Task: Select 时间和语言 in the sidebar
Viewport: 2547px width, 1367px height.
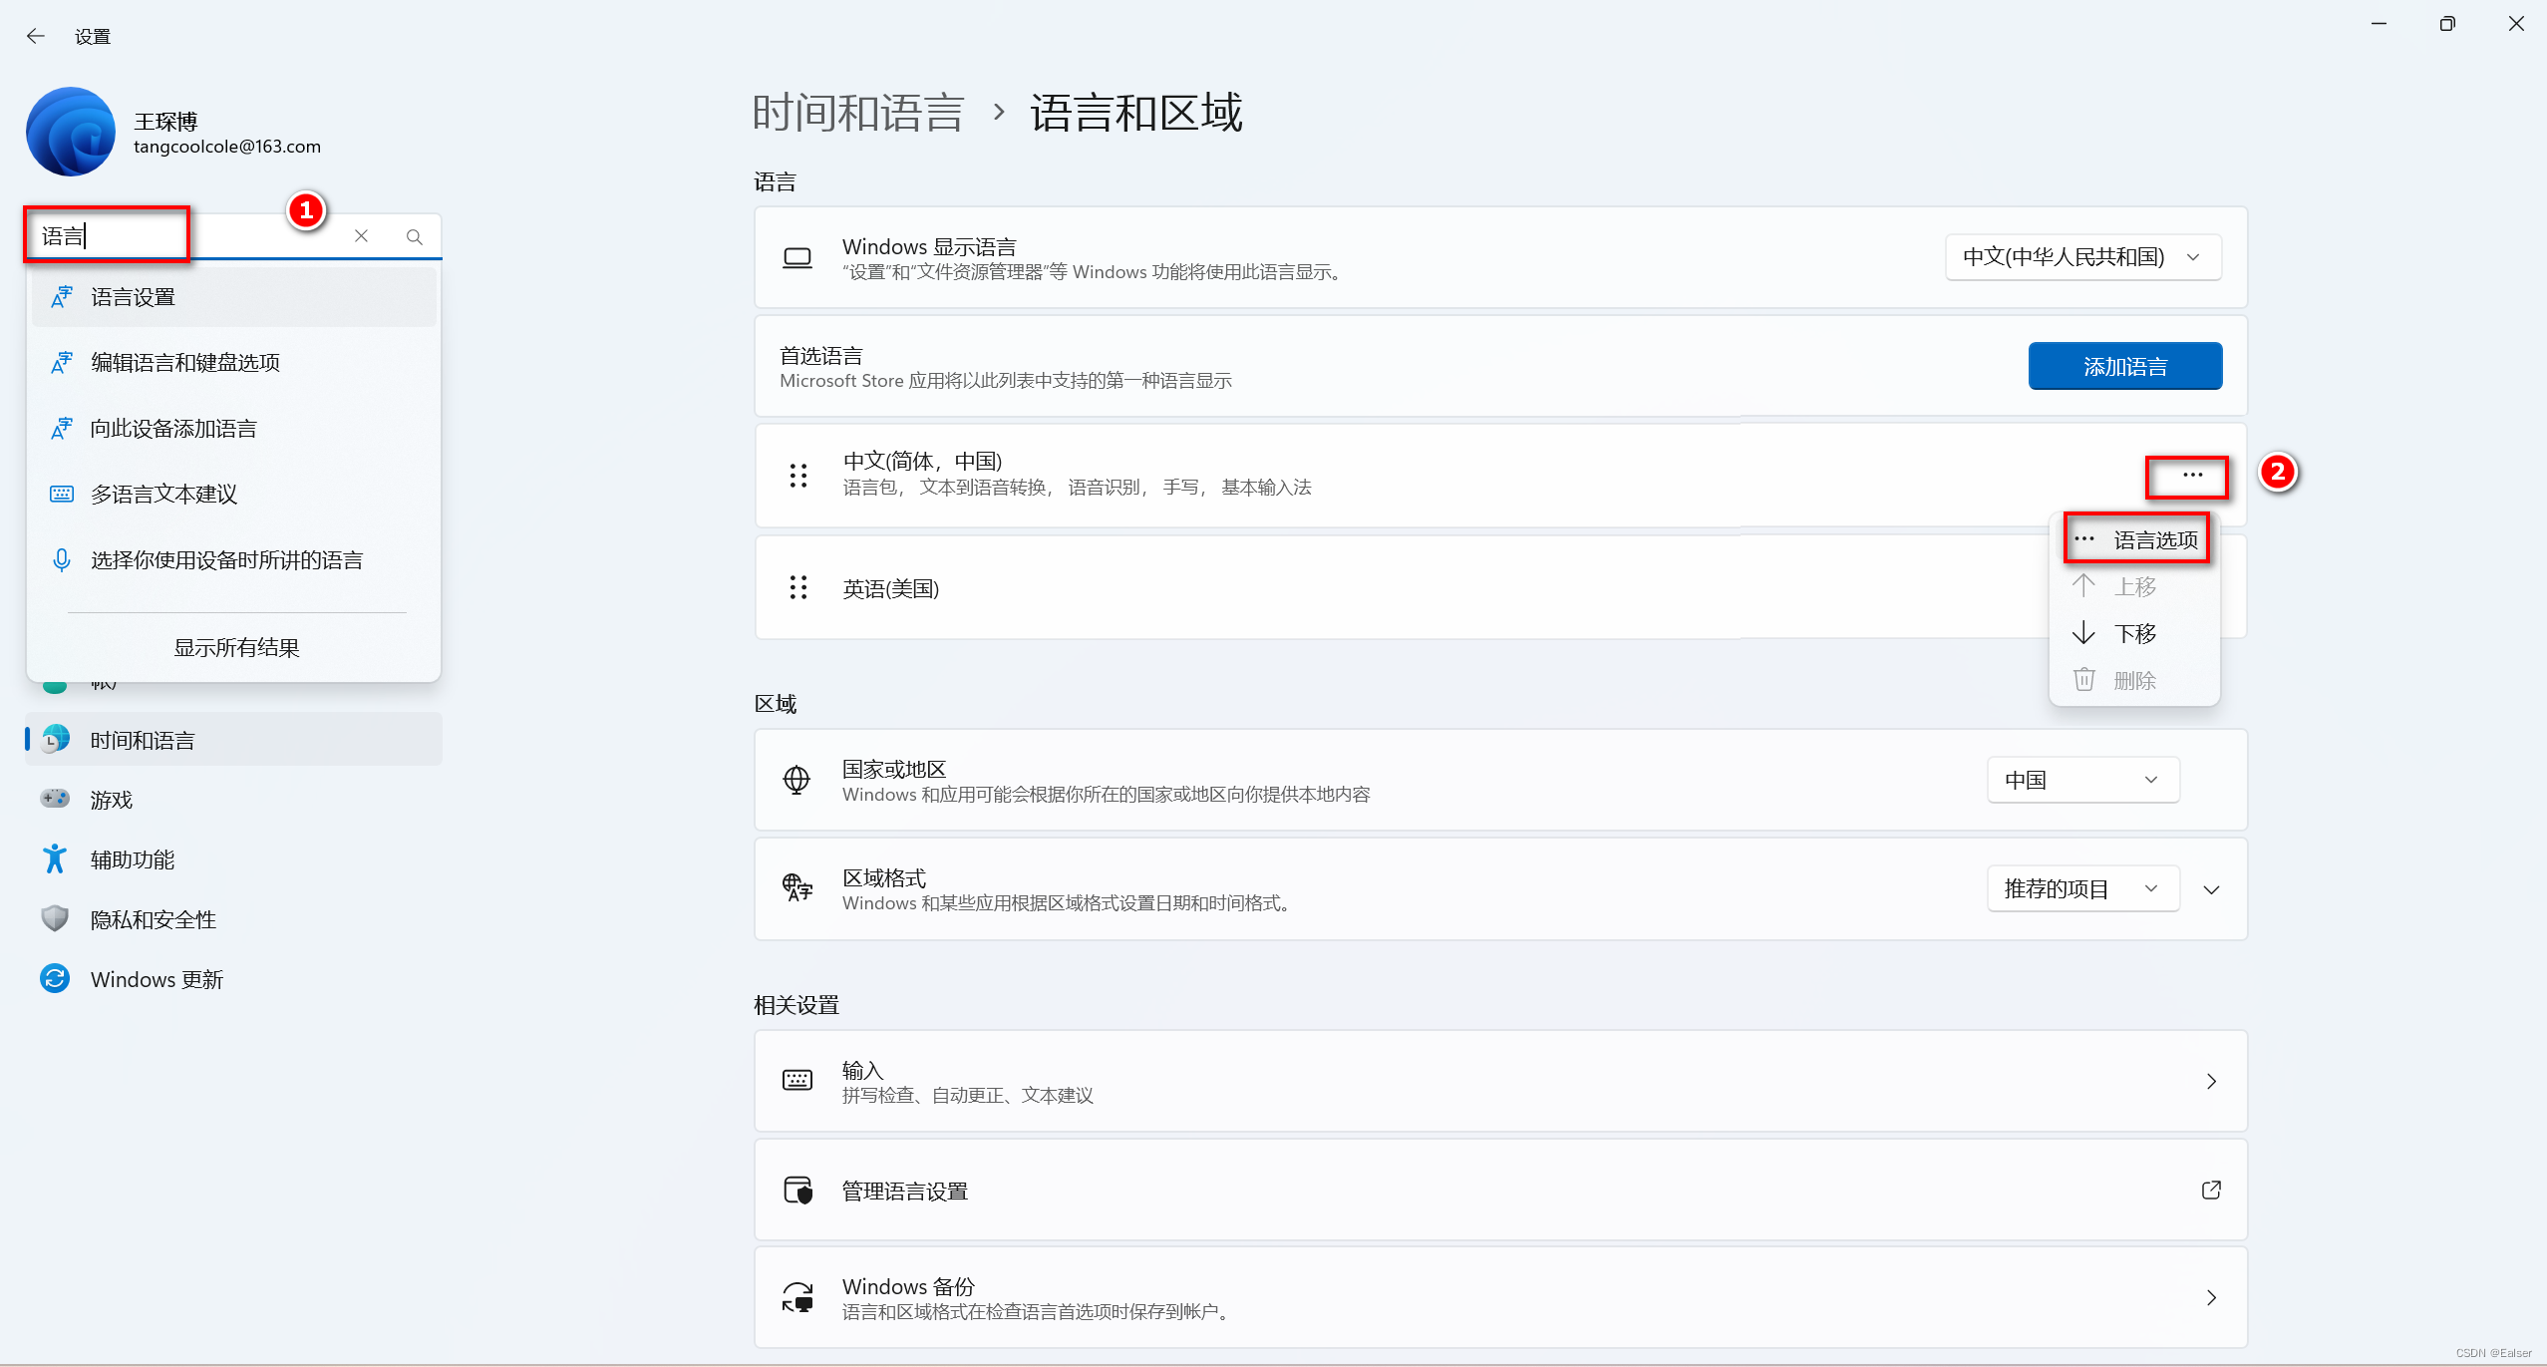Action: pos(142,739)
